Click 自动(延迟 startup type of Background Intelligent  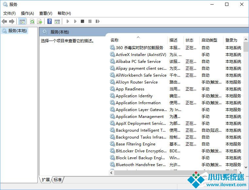(x=211, y=130)
